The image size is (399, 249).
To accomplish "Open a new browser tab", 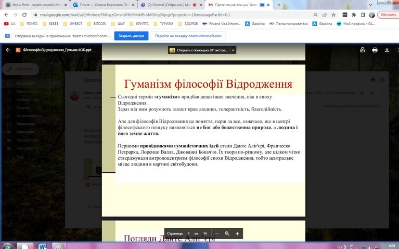I will tap(279, 5).
